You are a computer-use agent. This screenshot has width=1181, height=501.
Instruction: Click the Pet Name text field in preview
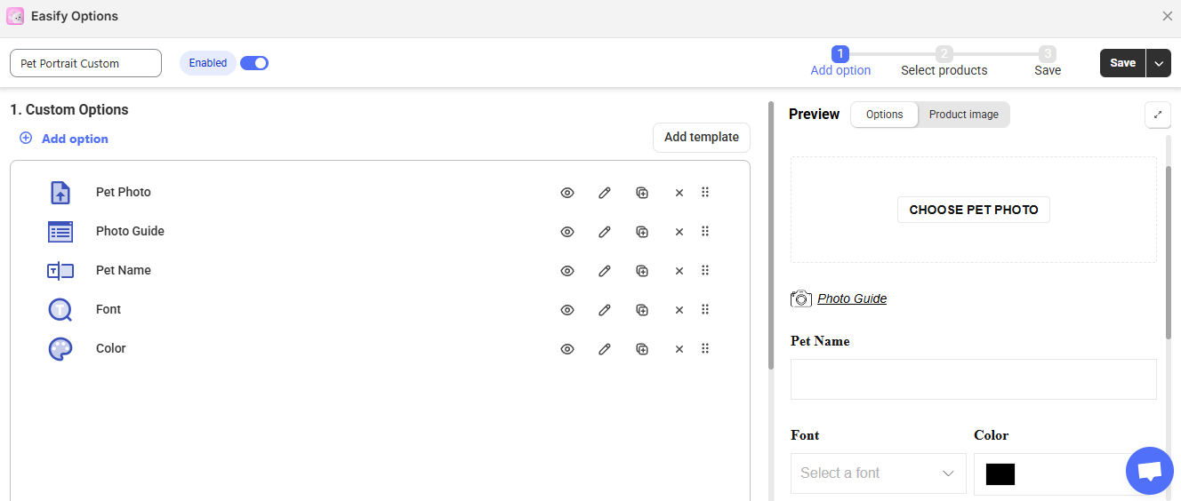[x=973, y=379]
